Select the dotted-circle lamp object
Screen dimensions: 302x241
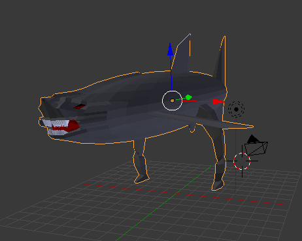(x=236, y=109)
